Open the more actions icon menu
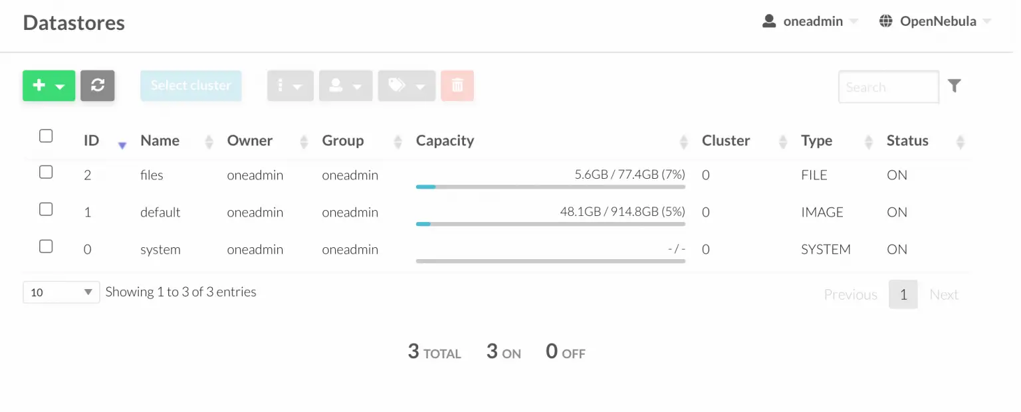This screenshot has height=412, width=1021. click(290, 85)
